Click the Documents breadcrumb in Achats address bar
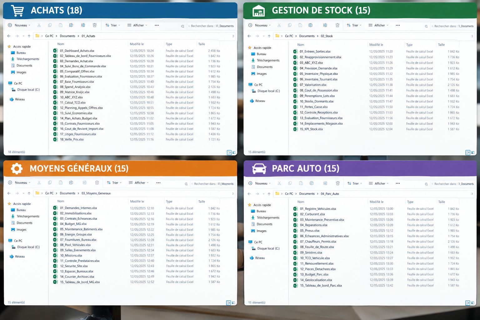480x320 pixels. click(67, 36)
